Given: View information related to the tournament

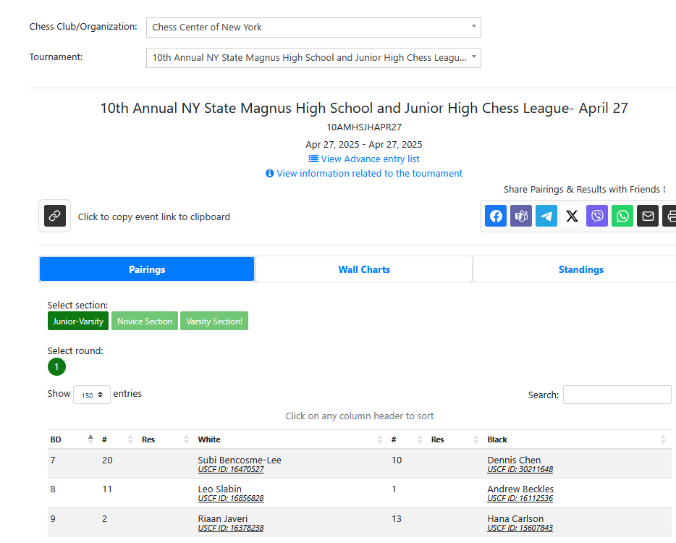Looking at the screenshot, I should coord(369,173).
